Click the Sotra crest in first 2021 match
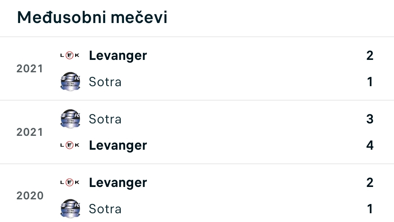 point(70,81)
